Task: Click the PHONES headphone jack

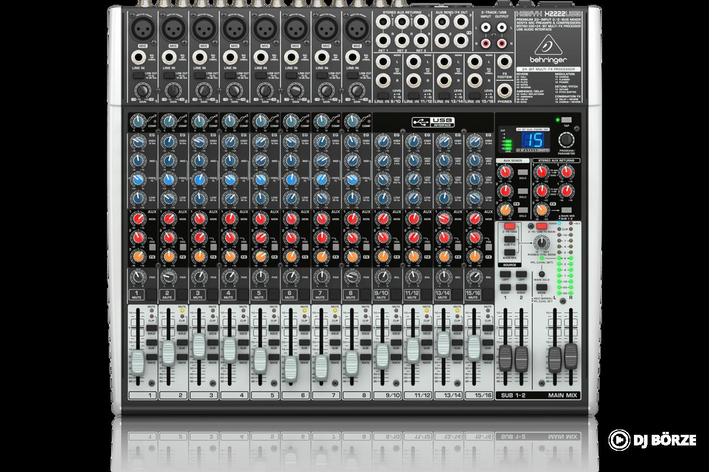Action: (x=505, y=90)
